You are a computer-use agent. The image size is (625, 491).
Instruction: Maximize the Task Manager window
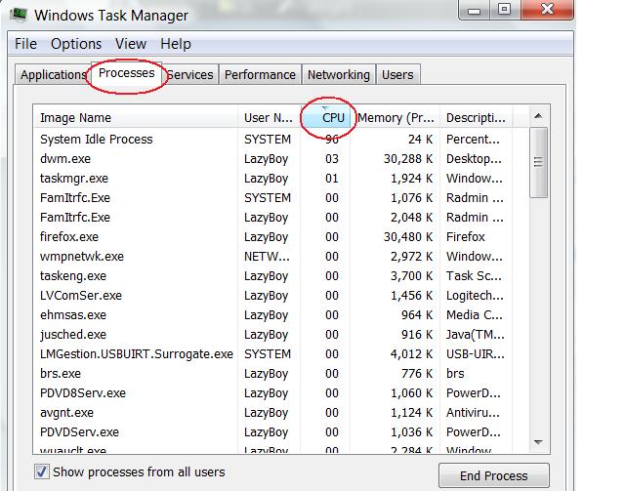click(x=504, y=10)
